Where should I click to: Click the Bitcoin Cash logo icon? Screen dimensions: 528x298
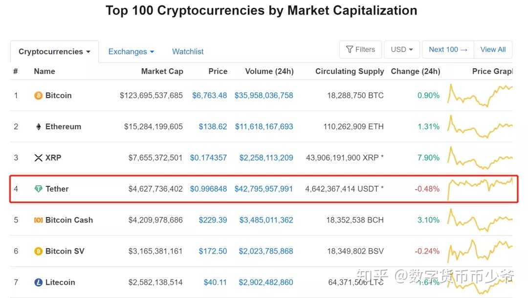click(38, 220)
